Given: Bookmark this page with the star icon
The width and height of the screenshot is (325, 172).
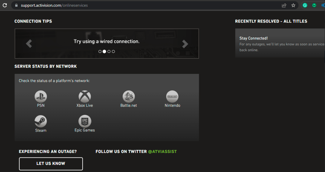Looking at the screenshot, I should (293, 5).
